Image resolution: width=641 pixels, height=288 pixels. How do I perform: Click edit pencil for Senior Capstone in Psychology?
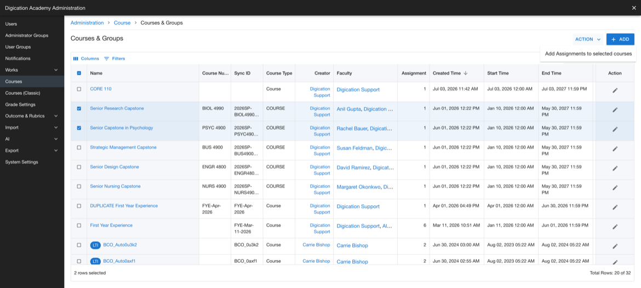tap(615, 129)
